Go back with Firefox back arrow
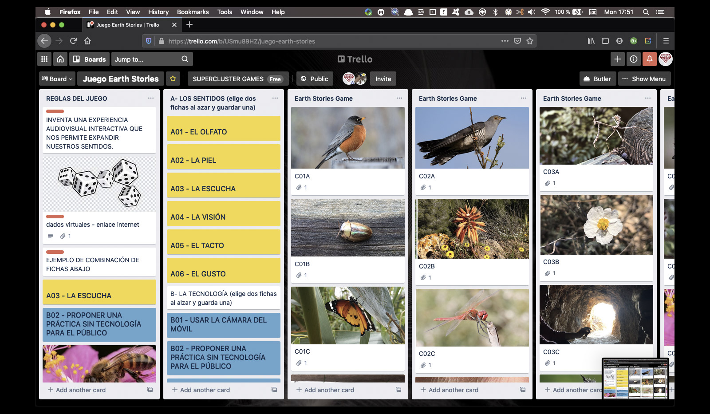The width and height of the screenshot is (710, 414). [44, 41]
